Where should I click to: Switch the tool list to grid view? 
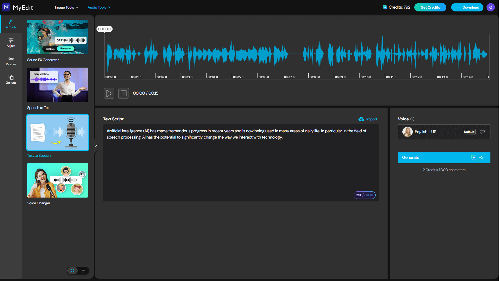72,271
